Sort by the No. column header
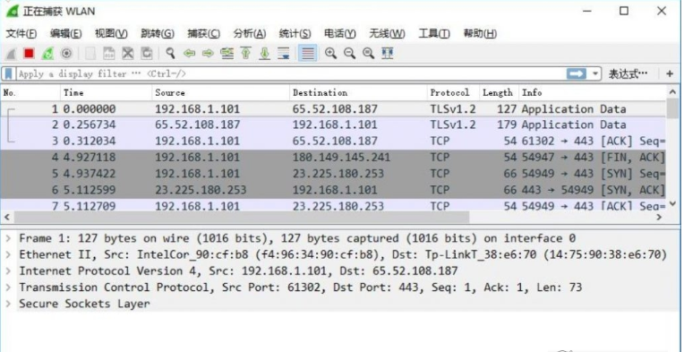The image size is (684, 352). [x=30, y=92]
